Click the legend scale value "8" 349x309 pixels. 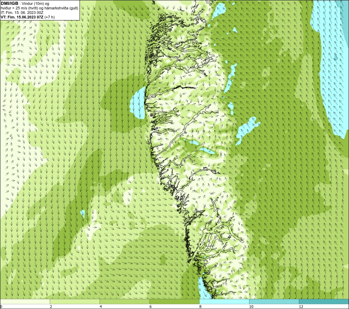[x=201, y=307]
